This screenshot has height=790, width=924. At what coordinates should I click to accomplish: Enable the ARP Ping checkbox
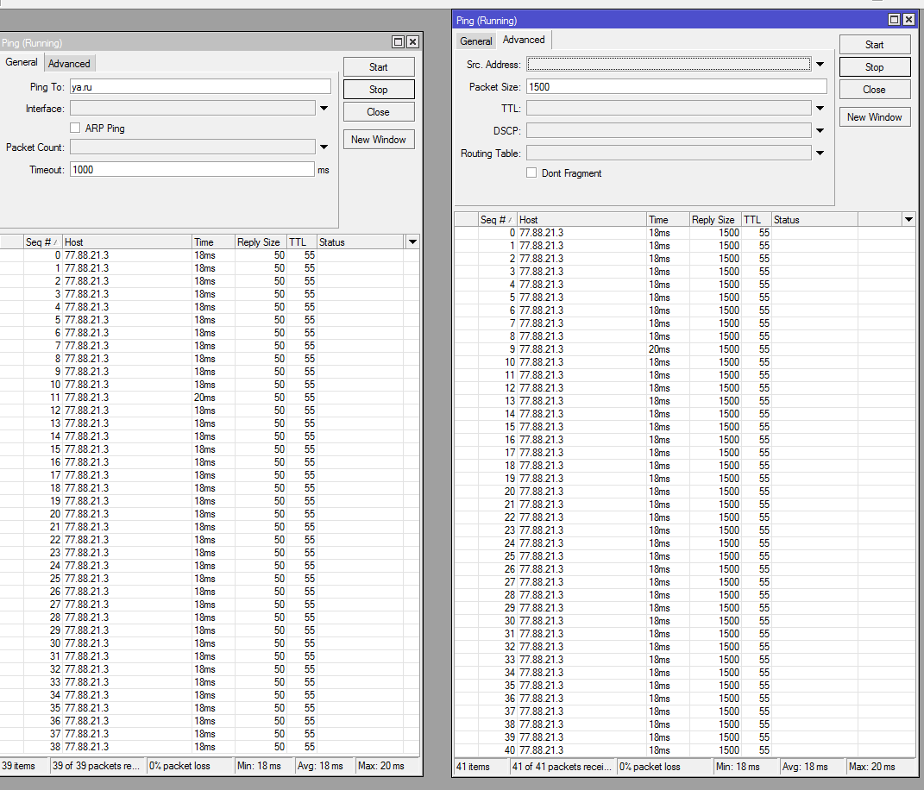click(75, 129)
